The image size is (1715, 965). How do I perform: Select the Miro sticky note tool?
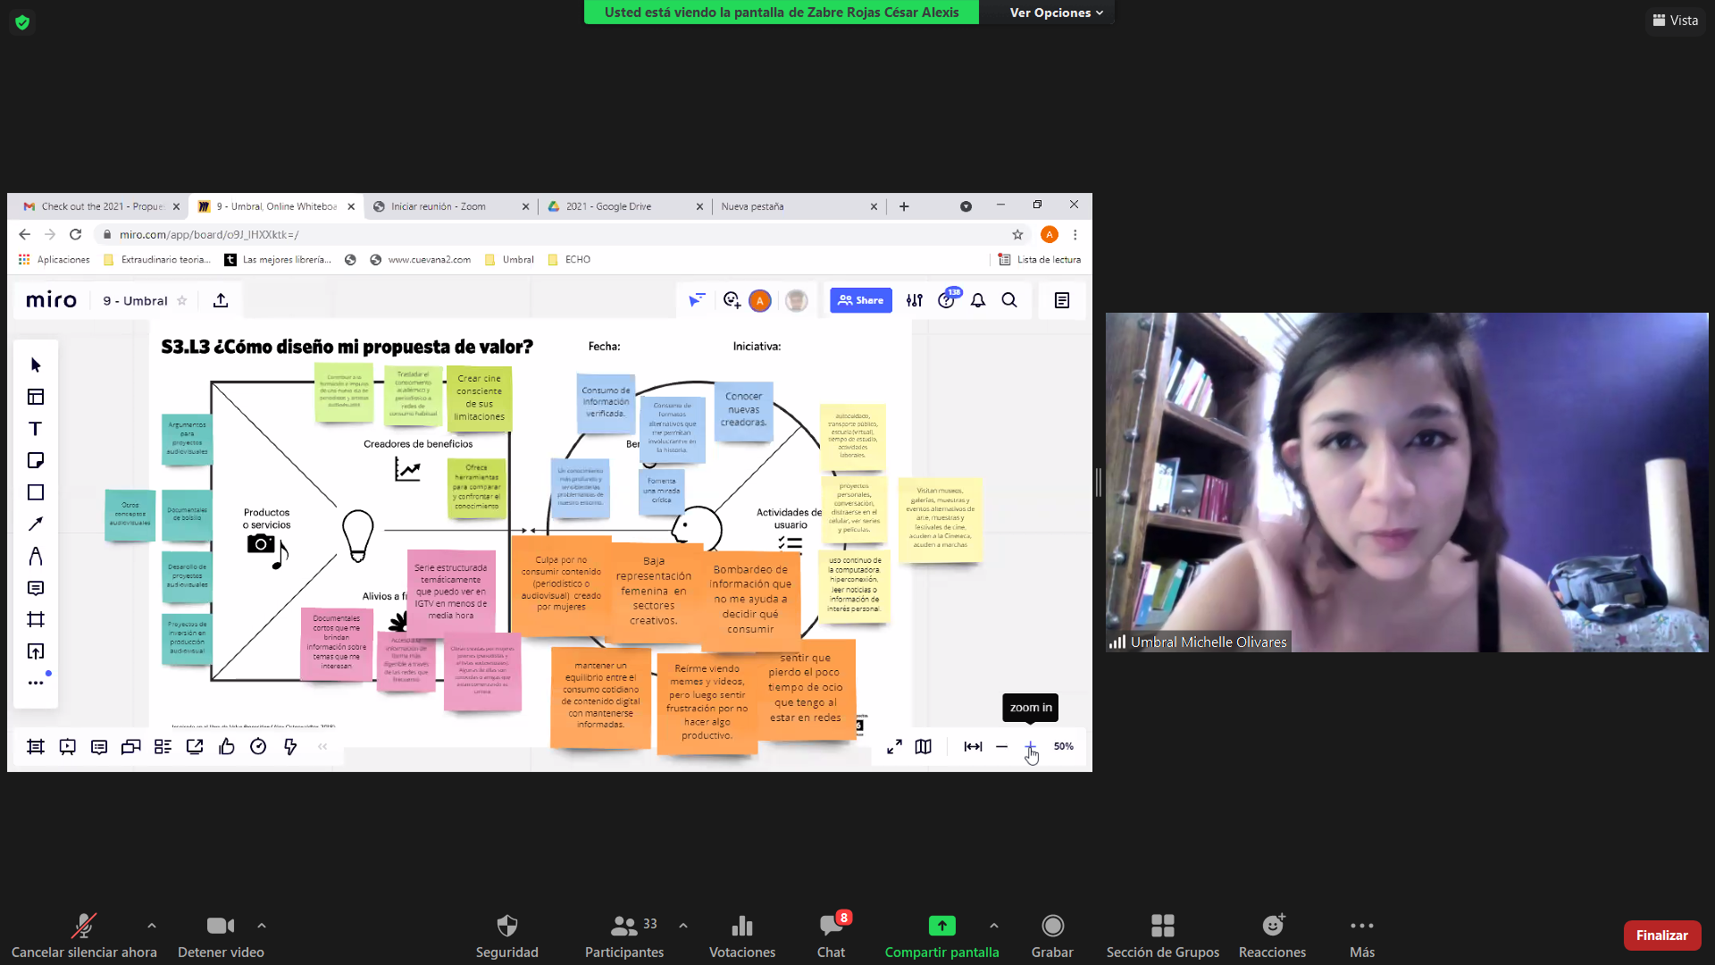pos(36,460)
